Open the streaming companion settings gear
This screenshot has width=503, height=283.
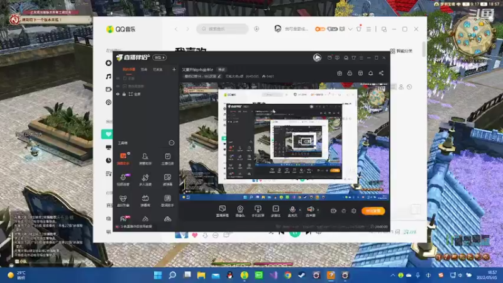pyautogui.click(x=354, y=211)
